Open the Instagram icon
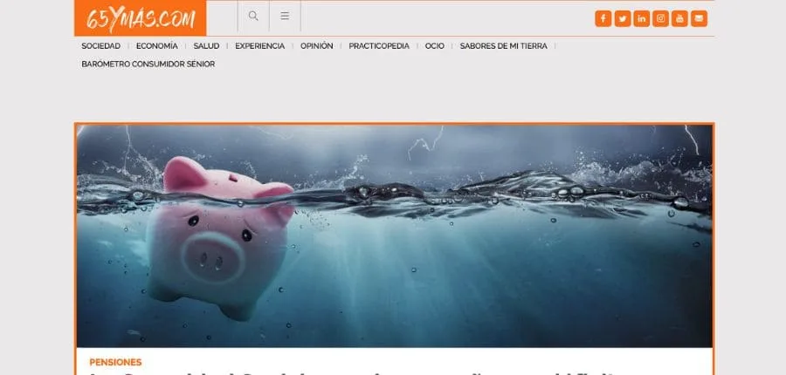The image size is (786, 375). coord(661,18)
